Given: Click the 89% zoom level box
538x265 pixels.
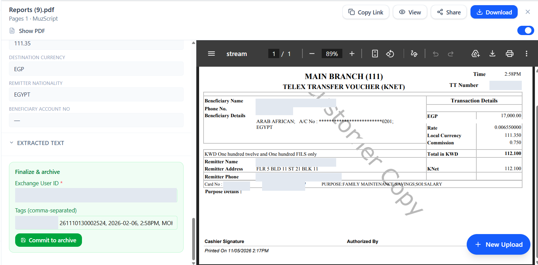Looking at the screenshot, I should point(332,54).
